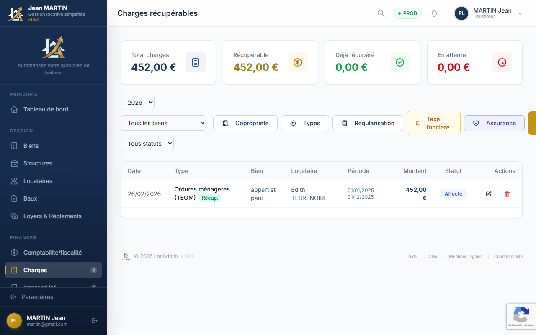Click the logout icon next to martin@gmail.com
The image size is (536, 335).
point(94,320)
